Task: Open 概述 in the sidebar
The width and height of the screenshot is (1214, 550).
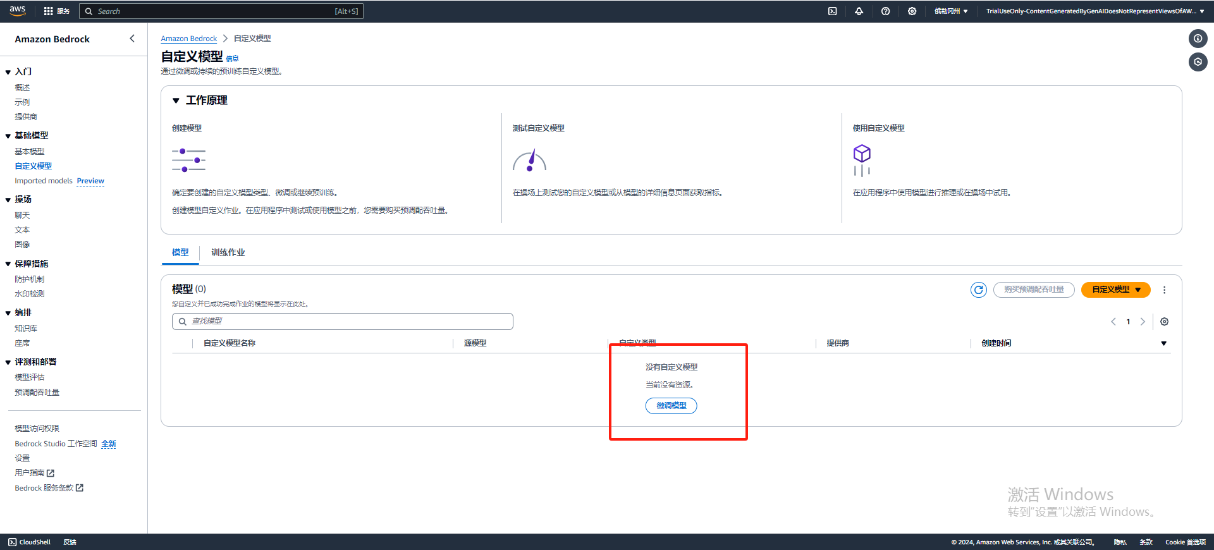Action: point(22,88)
